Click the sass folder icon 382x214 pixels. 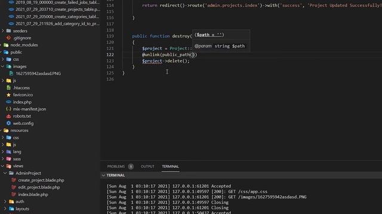tap(9, 159)
